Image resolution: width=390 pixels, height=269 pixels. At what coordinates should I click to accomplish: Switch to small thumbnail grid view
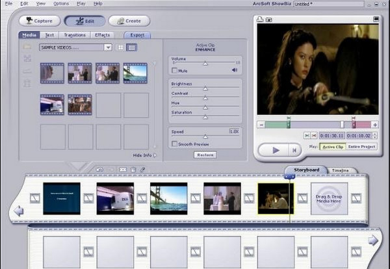(131, 47)
